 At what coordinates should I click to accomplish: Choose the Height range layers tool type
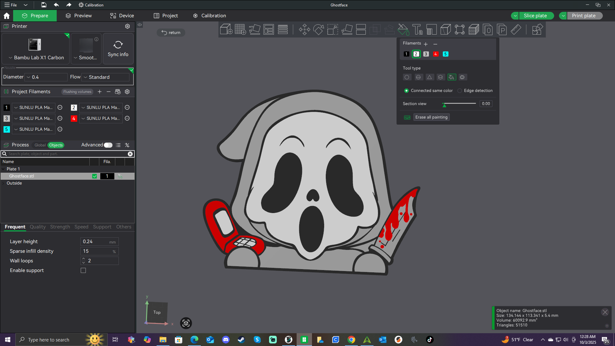[x=440, y=77]
